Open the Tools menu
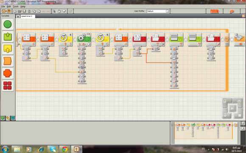 [16, 7]
